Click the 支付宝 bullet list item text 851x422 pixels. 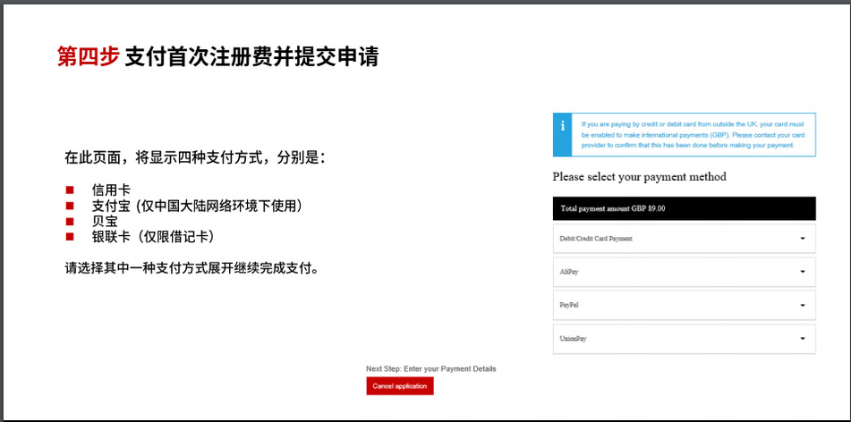(x=196, y=206)
